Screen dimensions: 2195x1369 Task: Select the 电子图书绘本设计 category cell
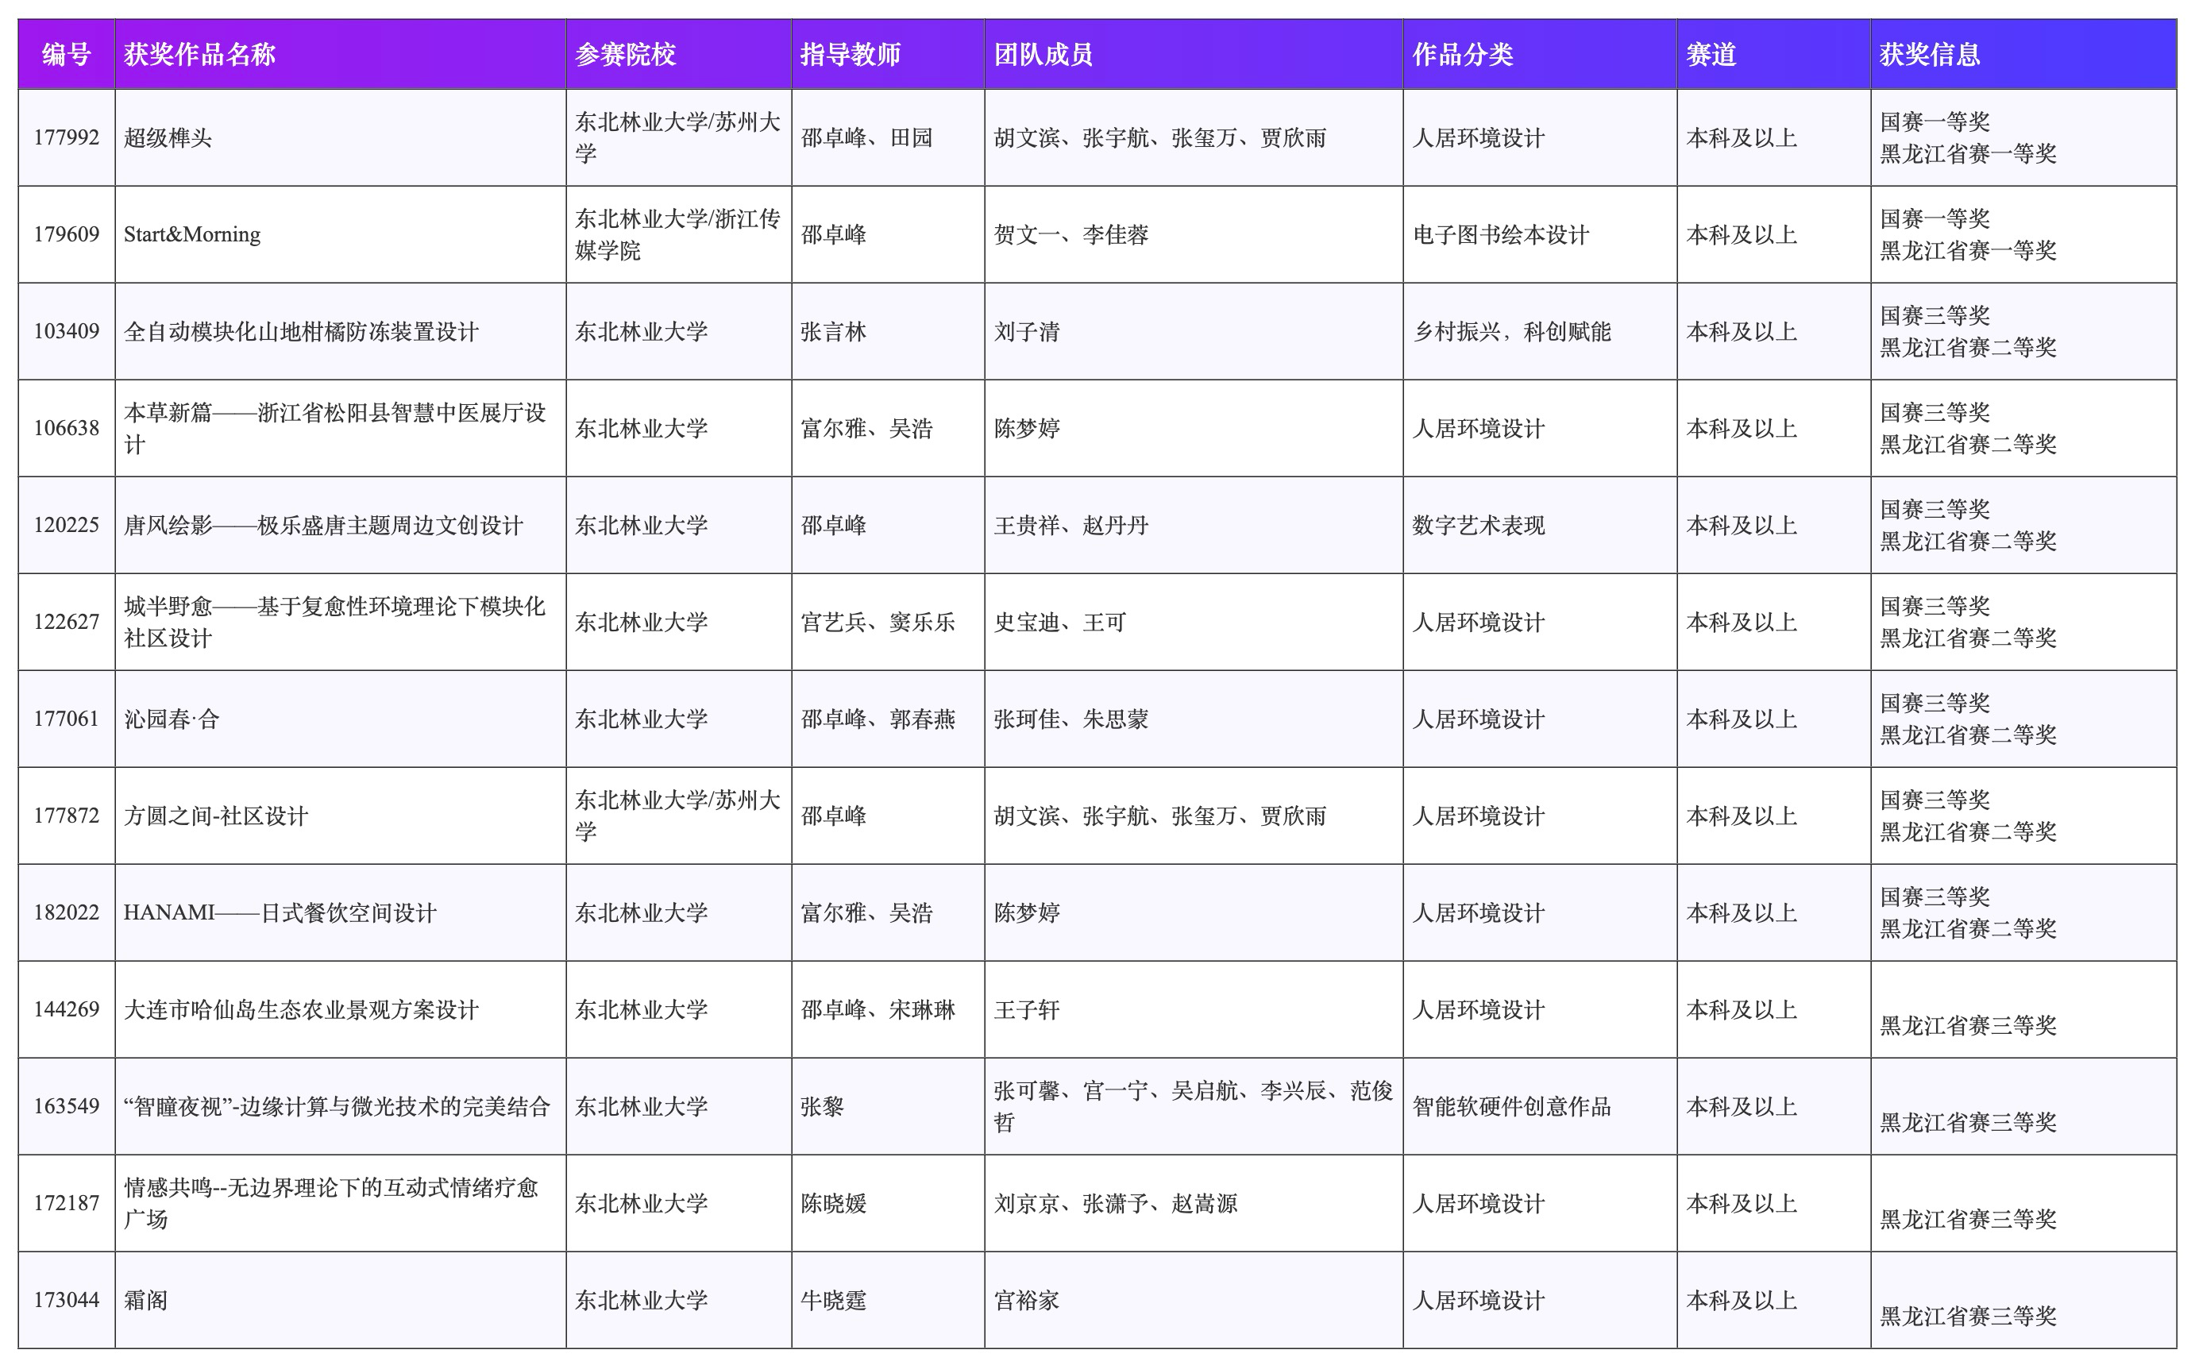1500,234
